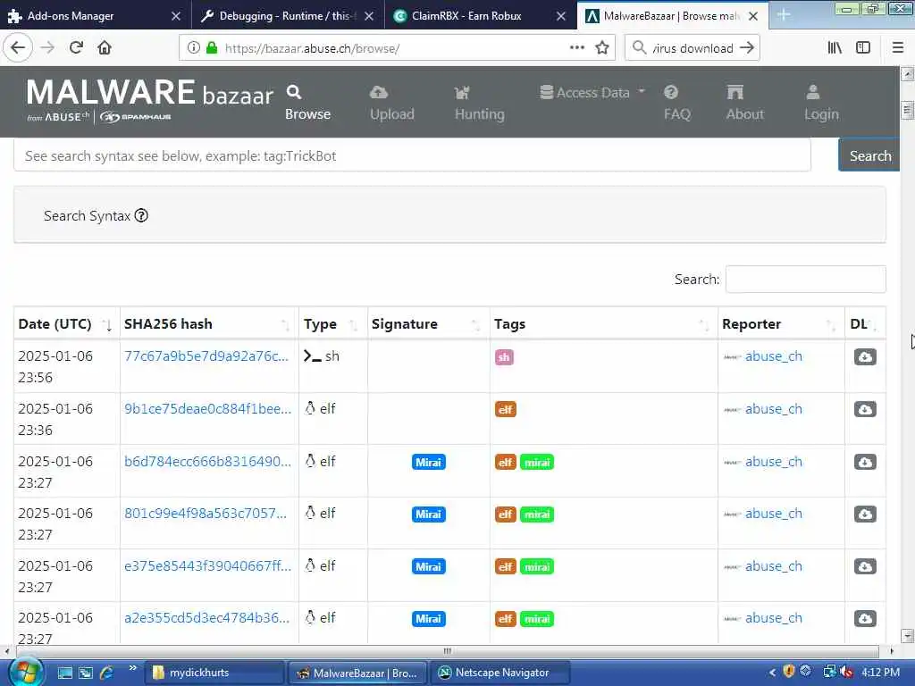Focus the main malware search field
Viewport: 915px width, 686px height.
coord(412,155)
